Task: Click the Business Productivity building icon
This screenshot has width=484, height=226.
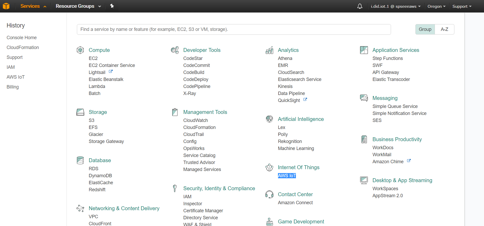Action: (364, 139)
